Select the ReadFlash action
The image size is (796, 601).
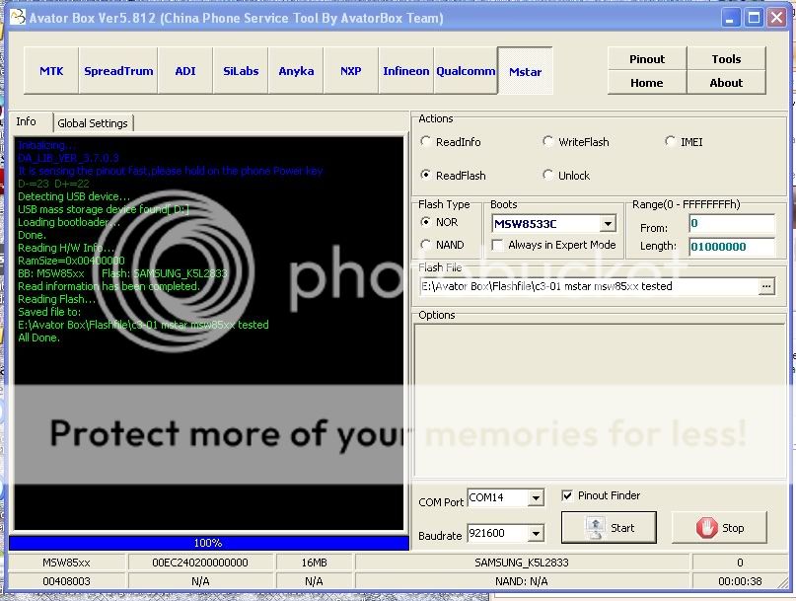tap(454, 176)
